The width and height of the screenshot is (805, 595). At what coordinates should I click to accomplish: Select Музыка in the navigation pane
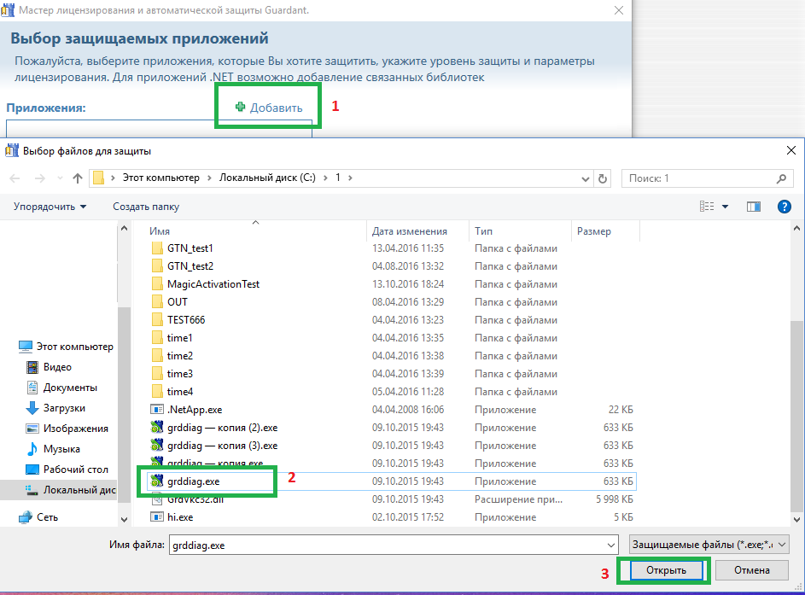[61, 449]
